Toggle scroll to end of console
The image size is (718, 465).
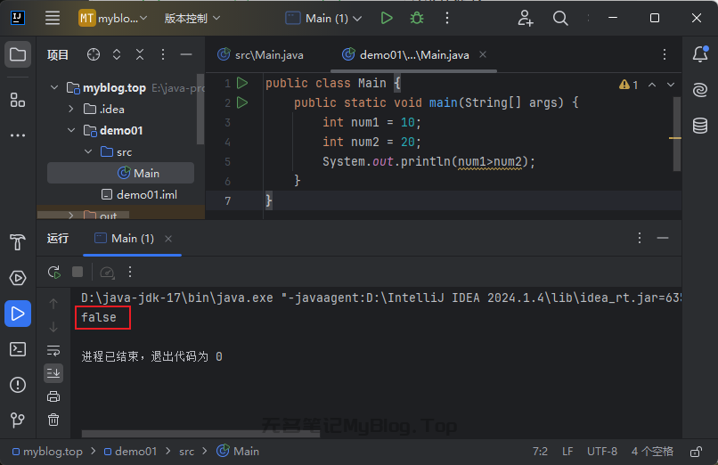53,373
